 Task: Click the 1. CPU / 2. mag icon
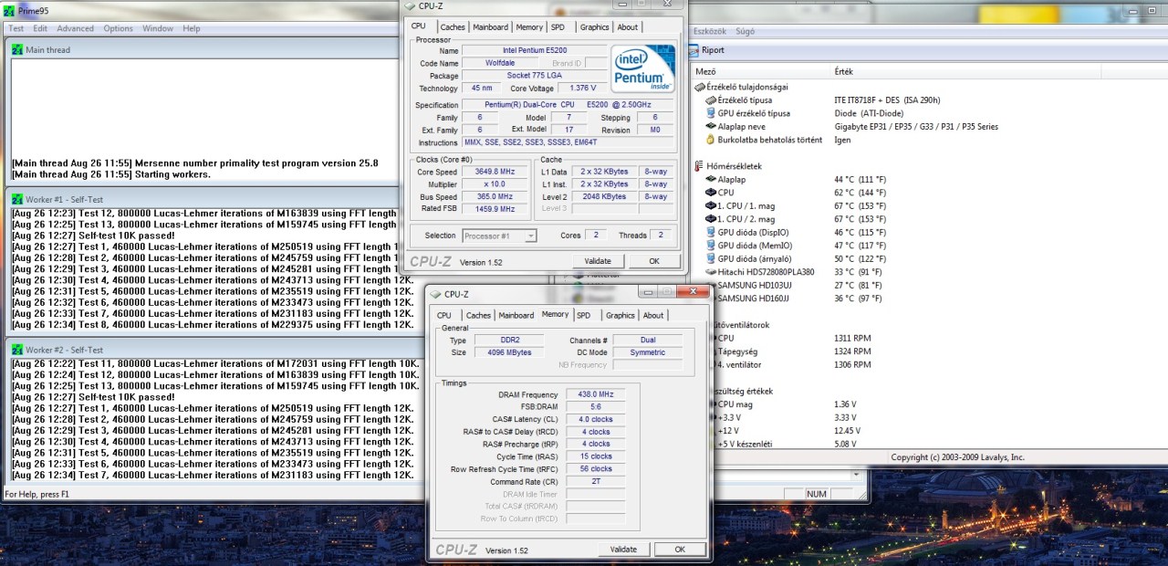pos(711,219)
